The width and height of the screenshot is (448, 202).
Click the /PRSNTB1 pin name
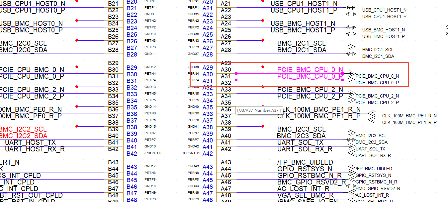pos(191,153)
